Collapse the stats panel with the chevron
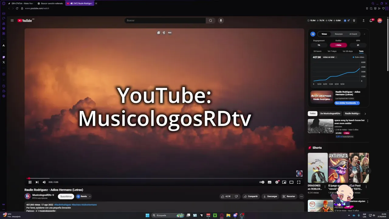Screen dimensions: 389x219 click(x=364, y=34)
